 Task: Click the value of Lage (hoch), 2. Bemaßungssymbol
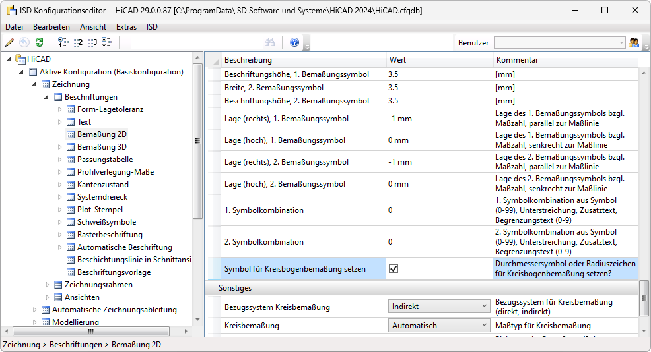(439, 184)
